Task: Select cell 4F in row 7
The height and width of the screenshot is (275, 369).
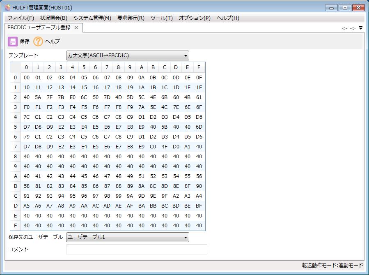Action: 165,147
